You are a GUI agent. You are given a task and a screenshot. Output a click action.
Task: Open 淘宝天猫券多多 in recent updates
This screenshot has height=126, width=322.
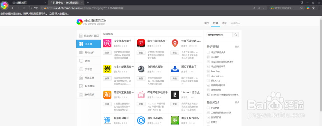click(218, 52)
